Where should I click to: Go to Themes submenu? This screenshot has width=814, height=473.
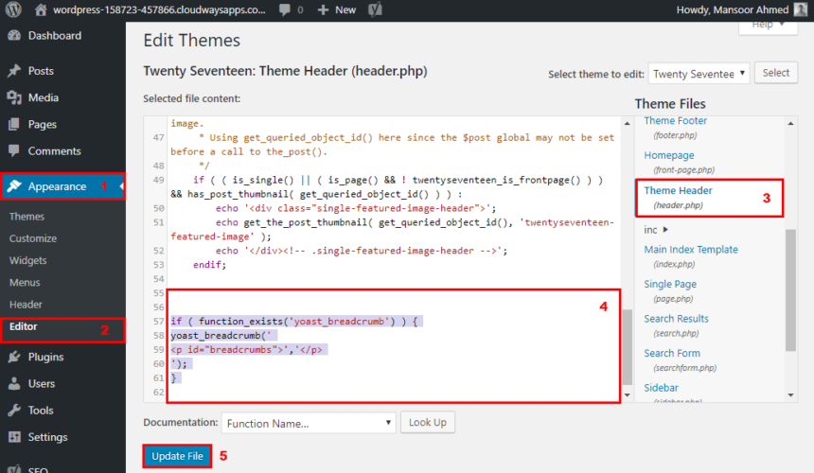27,217
